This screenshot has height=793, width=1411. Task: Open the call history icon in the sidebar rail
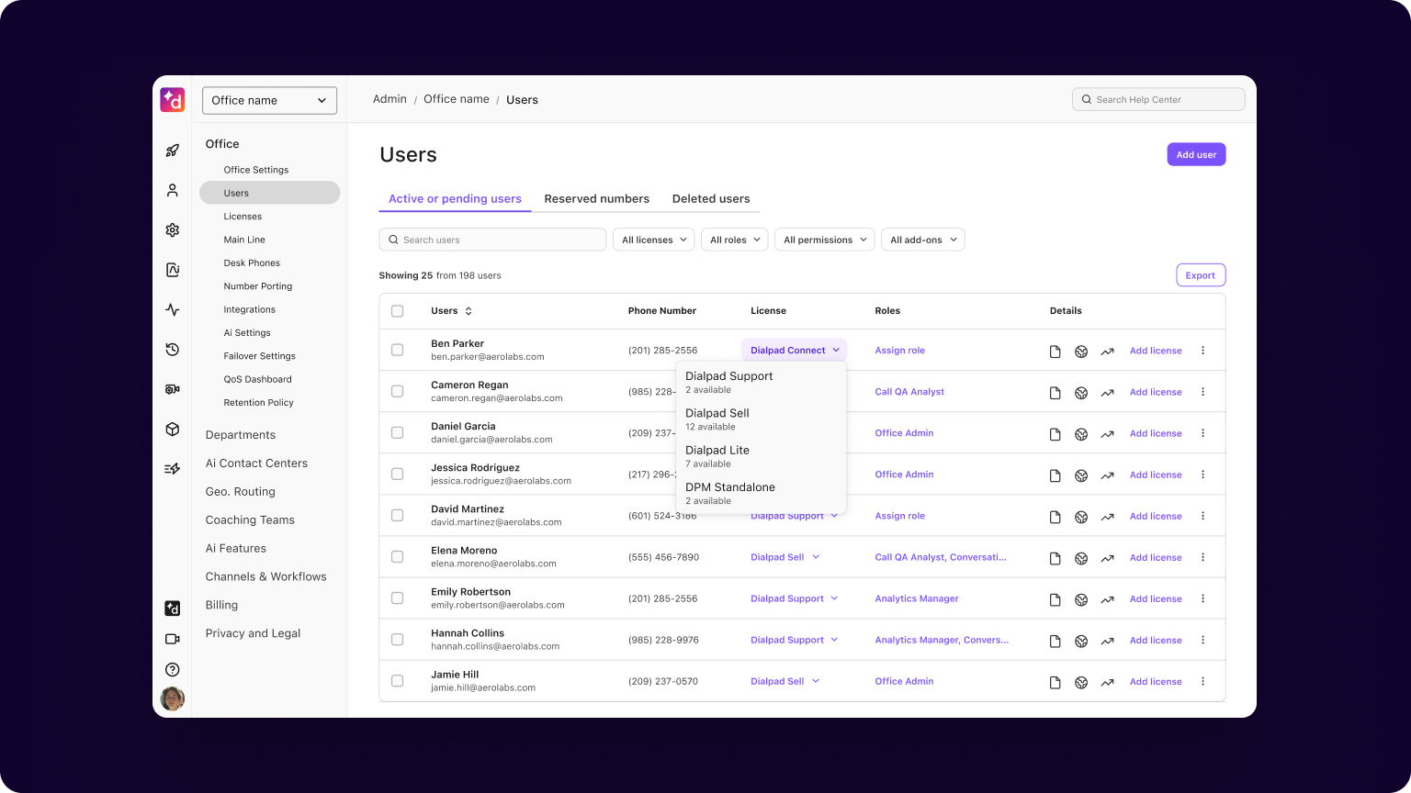pyautogui.click(x=173, y=350)
